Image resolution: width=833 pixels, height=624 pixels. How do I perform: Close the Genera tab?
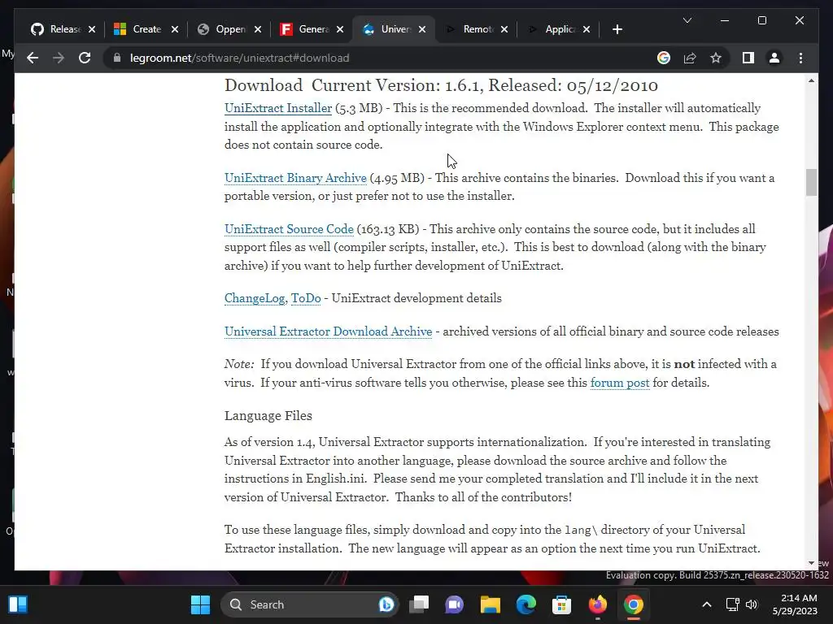pos(340,29)
